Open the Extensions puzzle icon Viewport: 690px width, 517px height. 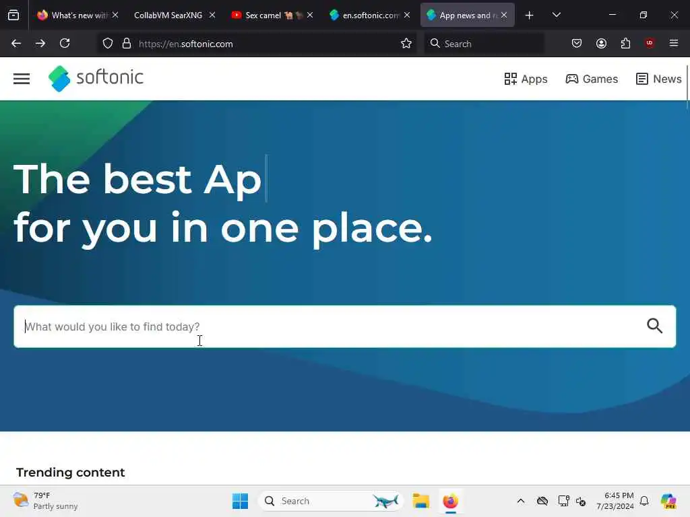coord(625,43)
